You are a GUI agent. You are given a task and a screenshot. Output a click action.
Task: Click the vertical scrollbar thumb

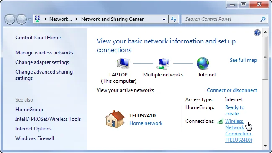265,58
